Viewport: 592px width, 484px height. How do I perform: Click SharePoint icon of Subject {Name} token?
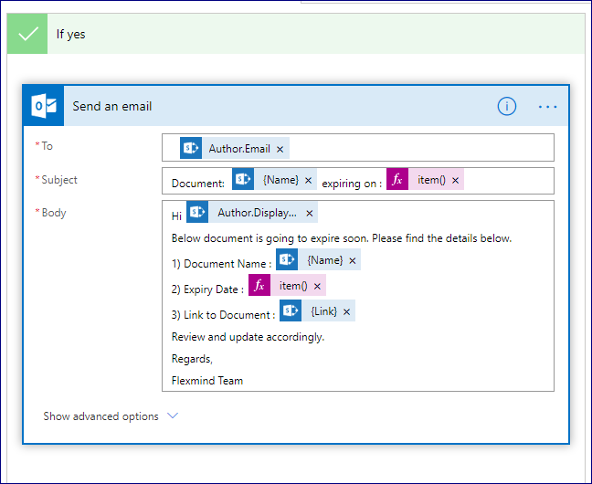click(x=243, y=179)
